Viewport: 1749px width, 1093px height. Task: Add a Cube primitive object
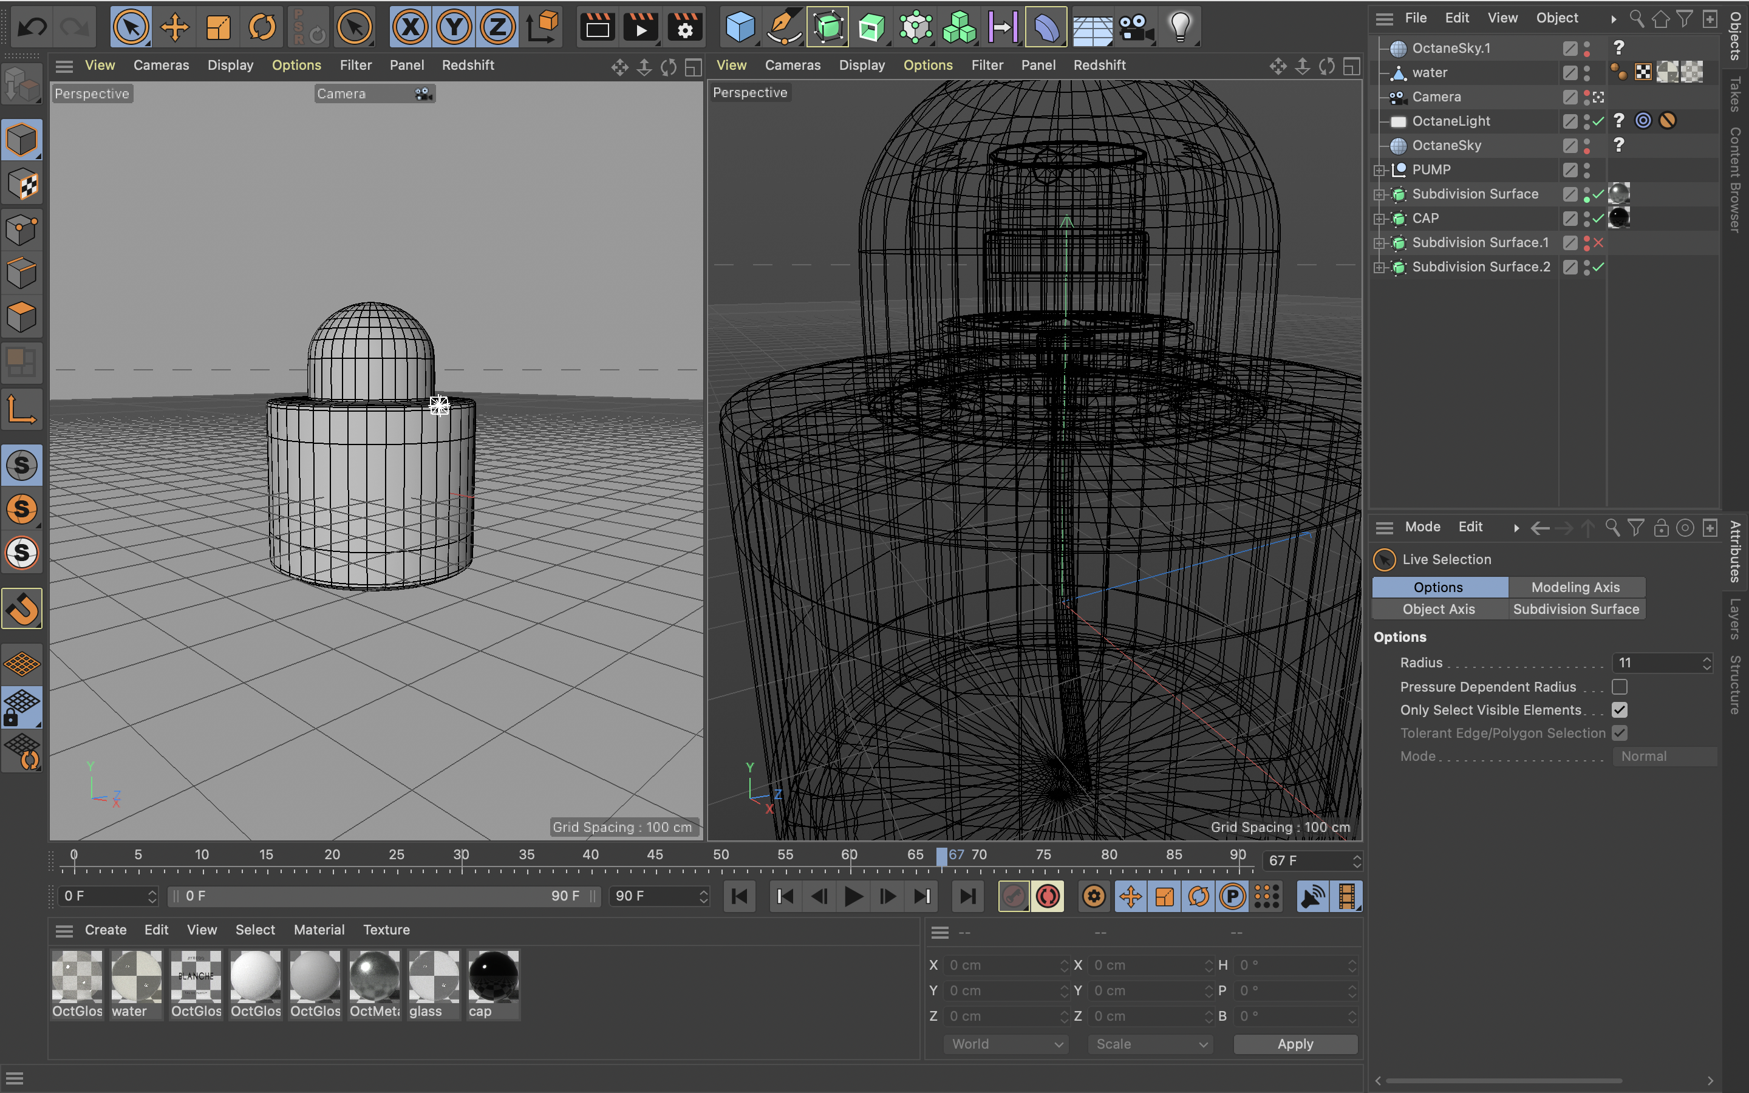click(740, 27)
